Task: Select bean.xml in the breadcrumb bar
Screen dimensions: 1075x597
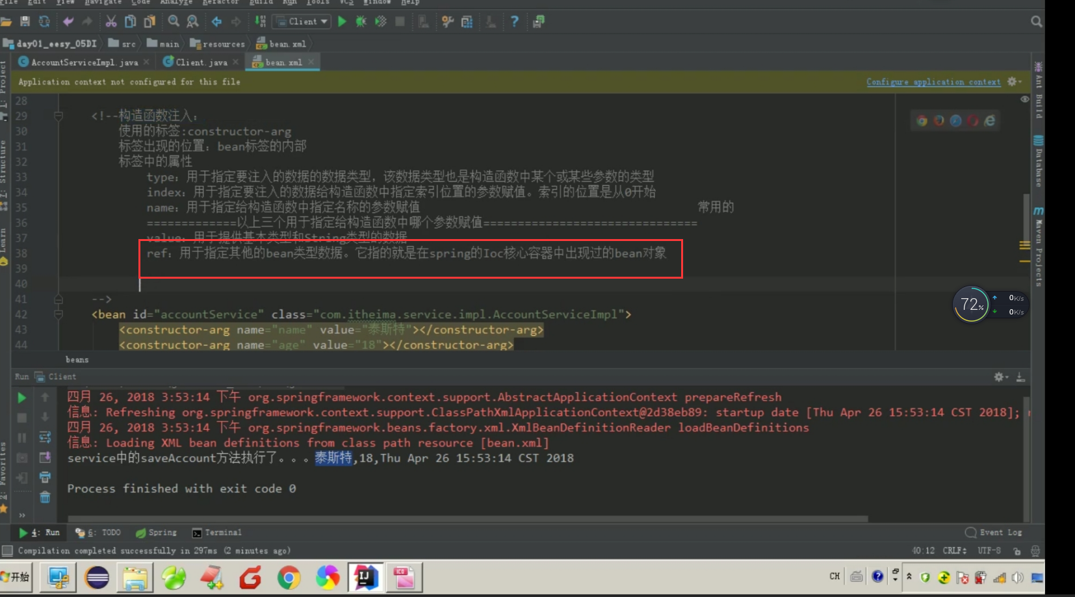Action: pos(281,44)
